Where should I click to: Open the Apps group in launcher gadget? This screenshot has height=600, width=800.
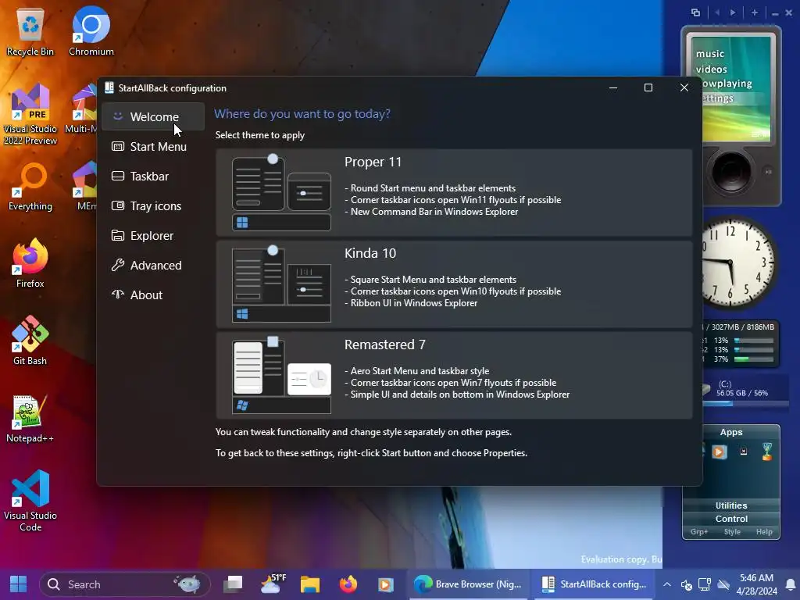pos(731,432)
